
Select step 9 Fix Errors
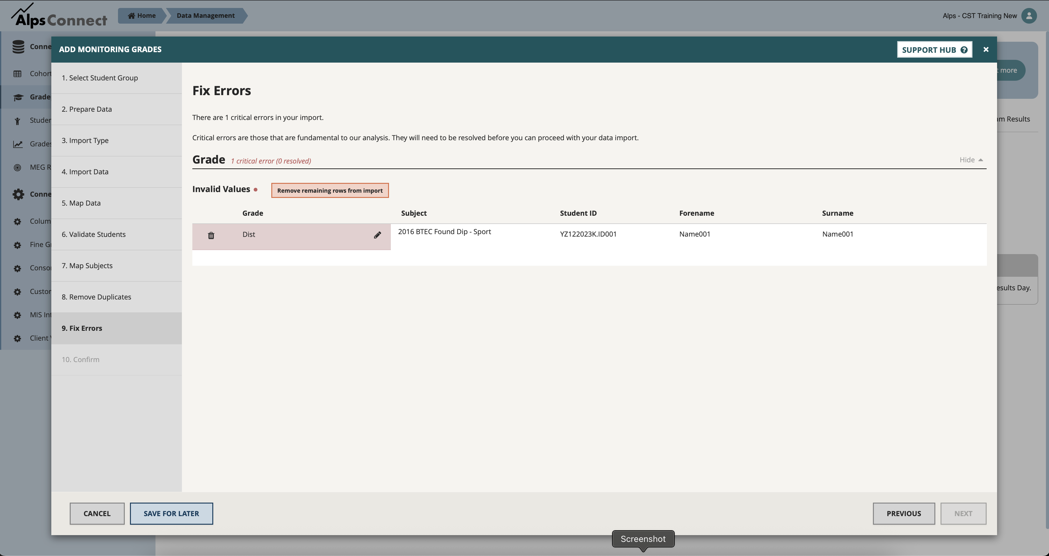(116, 328)
